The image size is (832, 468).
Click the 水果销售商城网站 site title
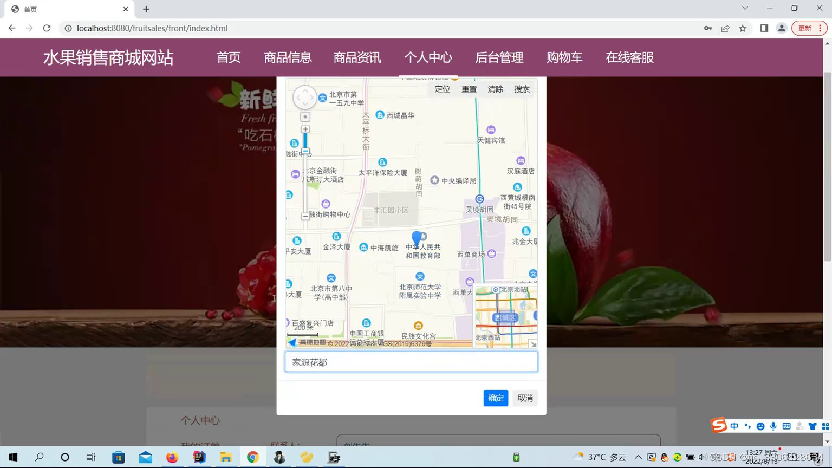(108, 57)
